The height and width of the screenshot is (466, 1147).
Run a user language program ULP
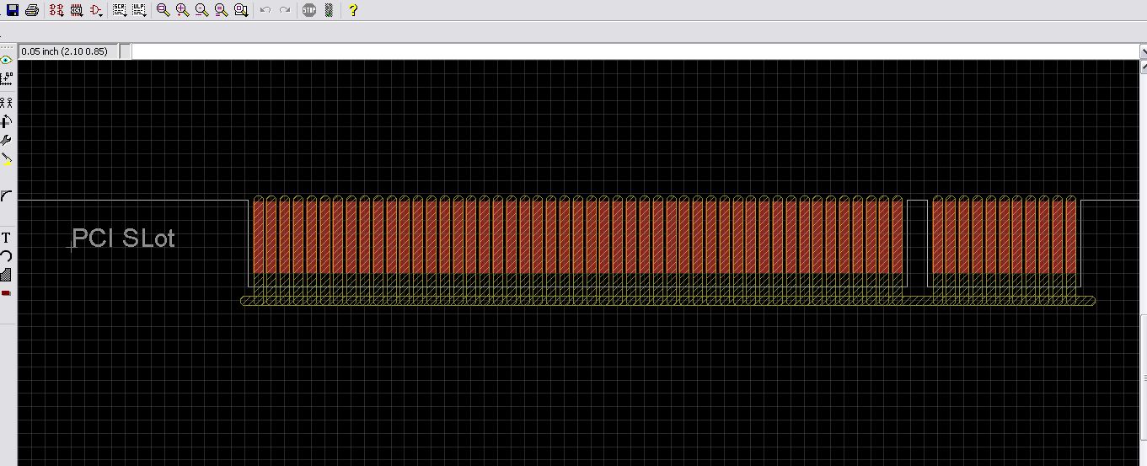138,10
